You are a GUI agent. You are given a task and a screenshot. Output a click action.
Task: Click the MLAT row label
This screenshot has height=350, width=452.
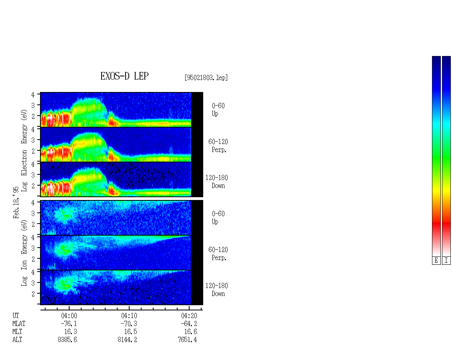point(19,324)
